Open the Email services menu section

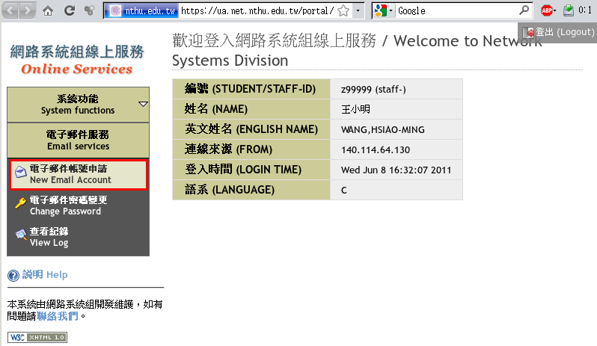tap(78, 140)
